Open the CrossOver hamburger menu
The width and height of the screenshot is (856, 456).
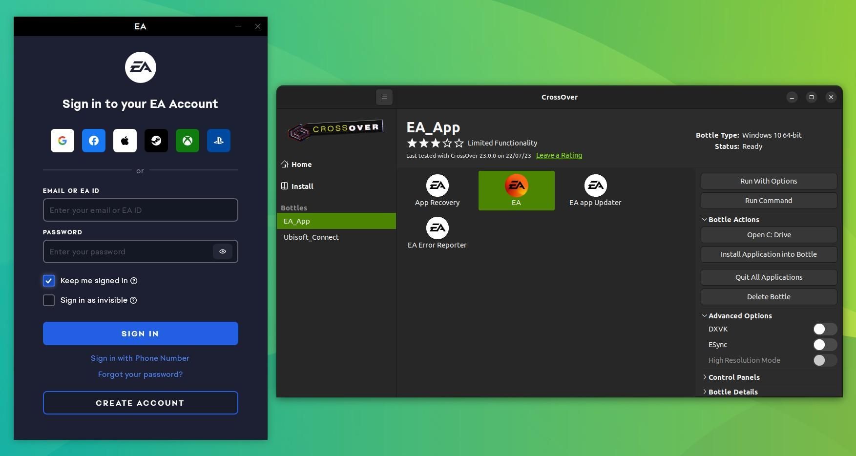(384, 97)
